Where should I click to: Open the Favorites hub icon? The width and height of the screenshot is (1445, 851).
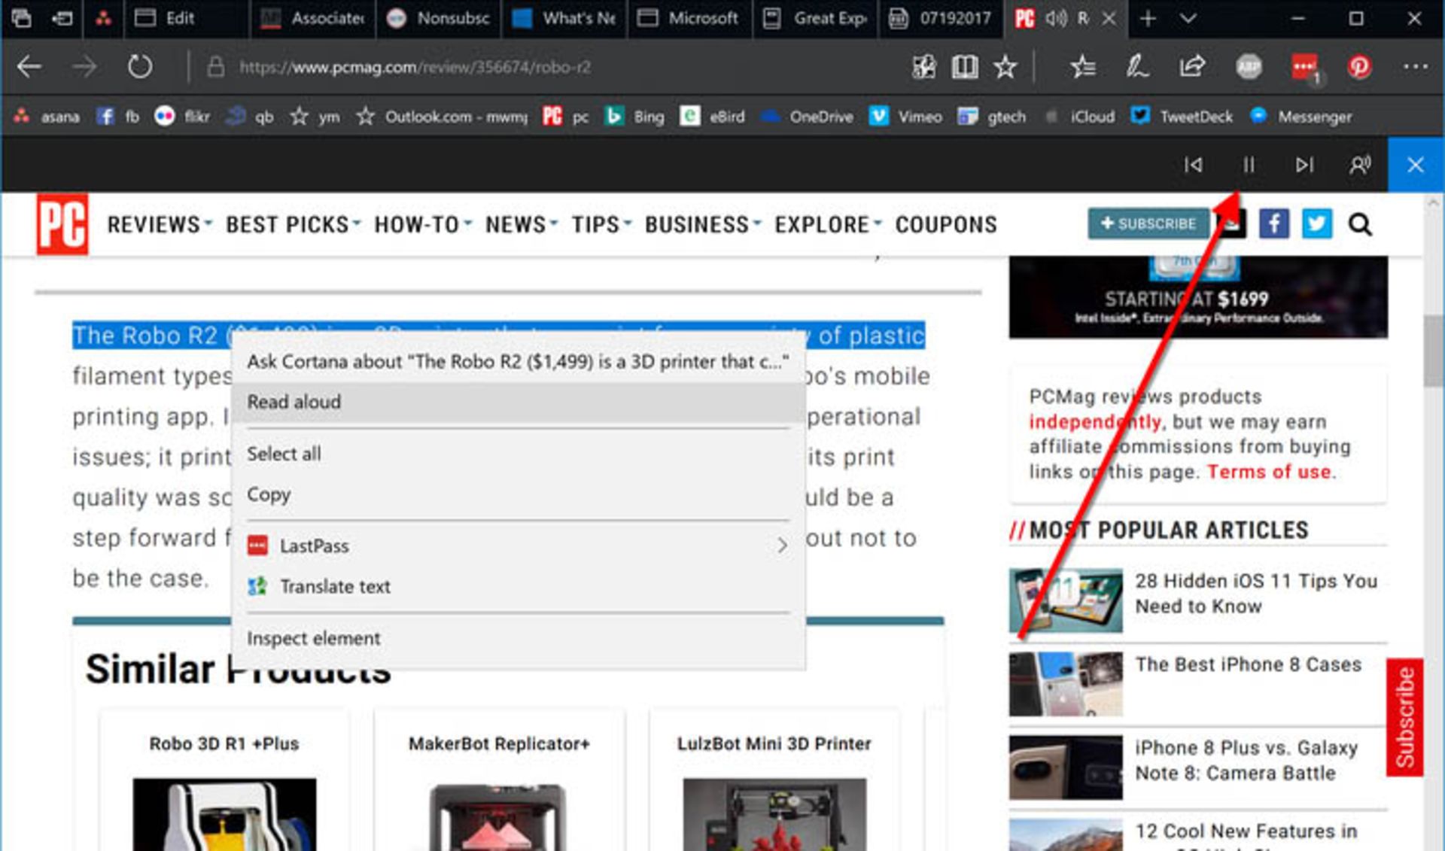(x=1083, y=67)
